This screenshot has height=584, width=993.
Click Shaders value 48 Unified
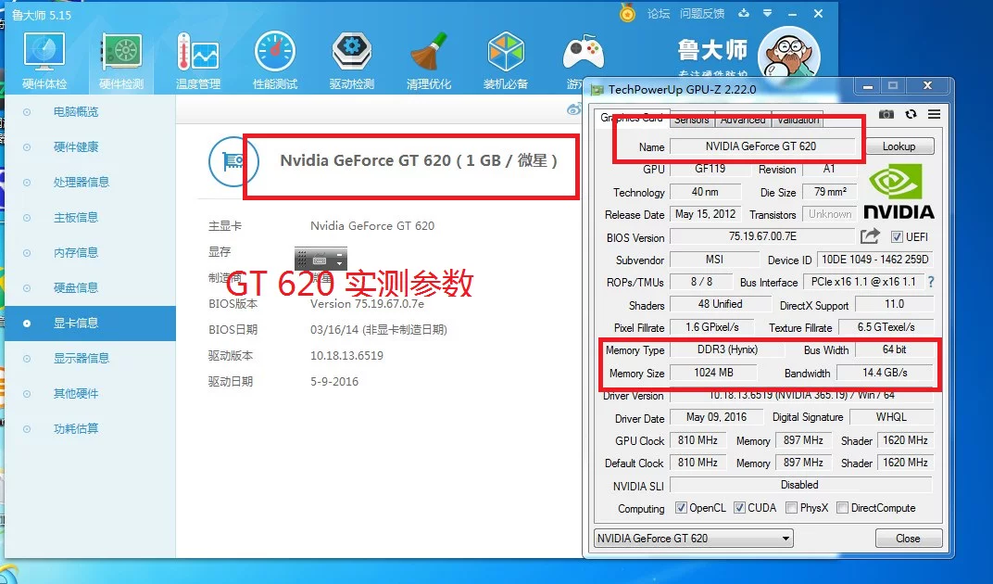coord(720,304)
